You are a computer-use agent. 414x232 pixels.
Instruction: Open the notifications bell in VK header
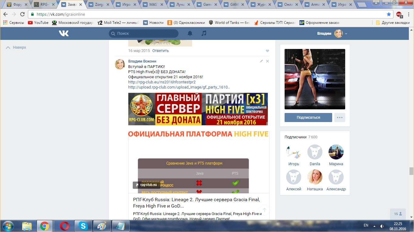tap(190, 33)
